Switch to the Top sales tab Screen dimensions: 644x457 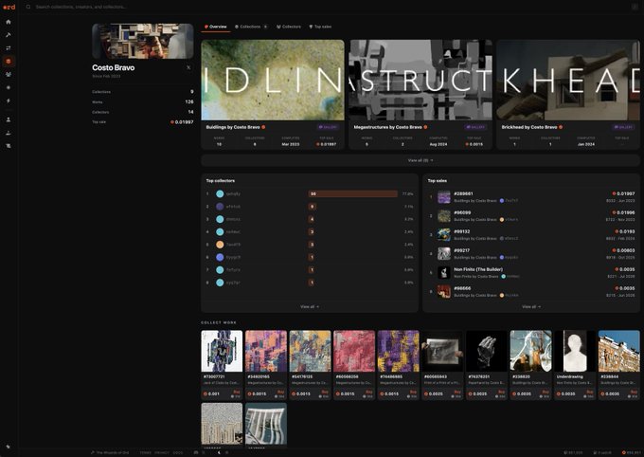click(x=320, y=27)
